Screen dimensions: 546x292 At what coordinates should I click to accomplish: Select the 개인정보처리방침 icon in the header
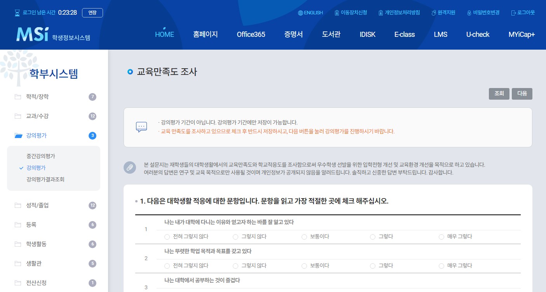tap(381, 12)
